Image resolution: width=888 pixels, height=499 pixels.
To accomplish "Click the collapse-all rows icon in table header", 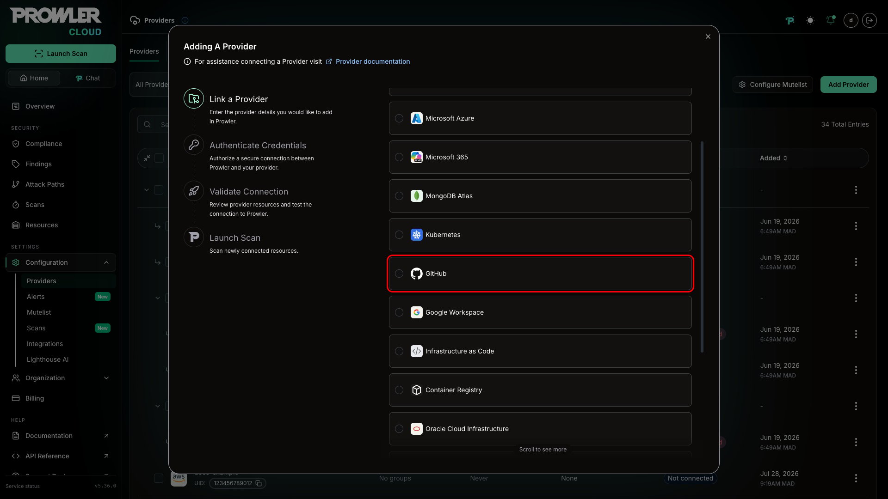I will (x=147, y=158).
